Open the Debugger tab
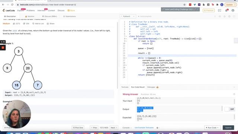238x134 pixels. [151, 87]
